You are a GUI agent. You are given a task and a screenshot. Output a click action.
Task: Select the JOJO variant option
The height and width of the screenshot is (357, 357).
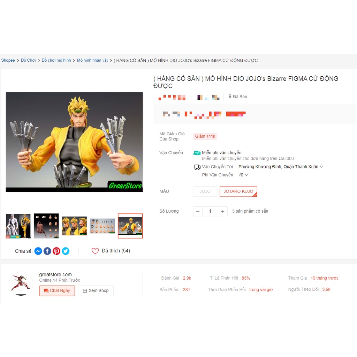205,191
